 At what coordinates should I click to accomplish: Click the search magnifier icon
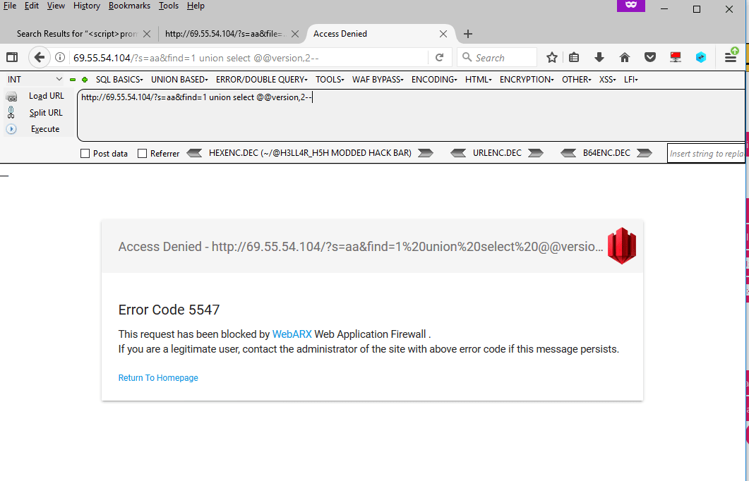tap(467, 57)
